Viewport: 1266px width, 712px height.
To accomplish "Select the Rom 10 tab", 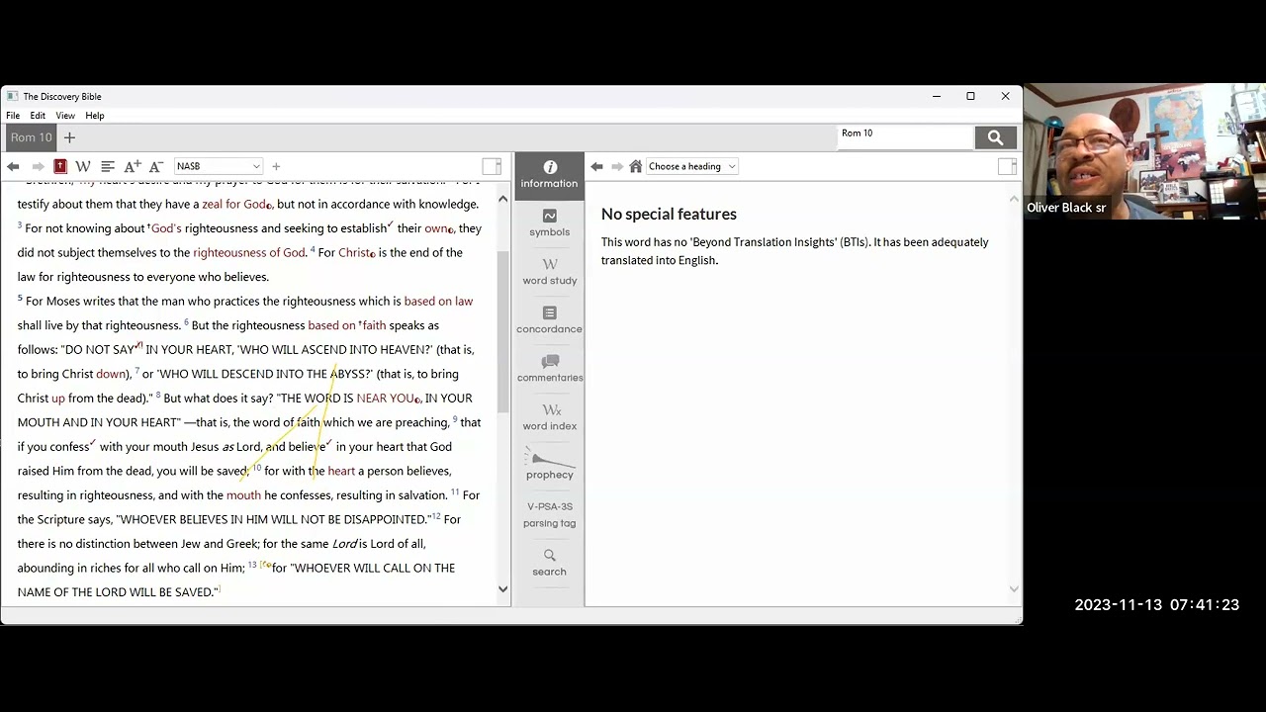I will click(31, 137).
